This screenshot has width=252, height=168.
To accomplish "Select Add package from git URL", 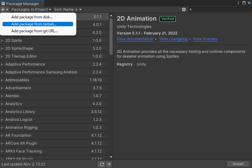I will point(35,31).
